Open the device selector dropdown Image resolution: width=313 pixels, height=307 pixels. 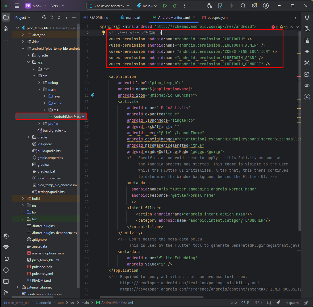(109, 6)
